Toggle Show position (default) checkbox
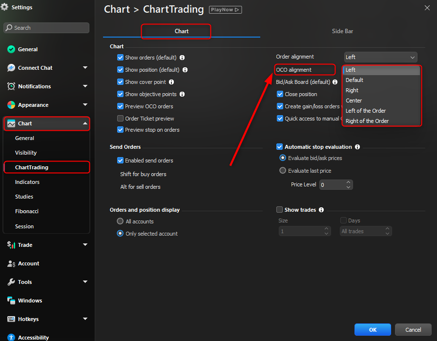Viewport: 437px width, 341px height. pyautogui.click(x=121, y=70)
